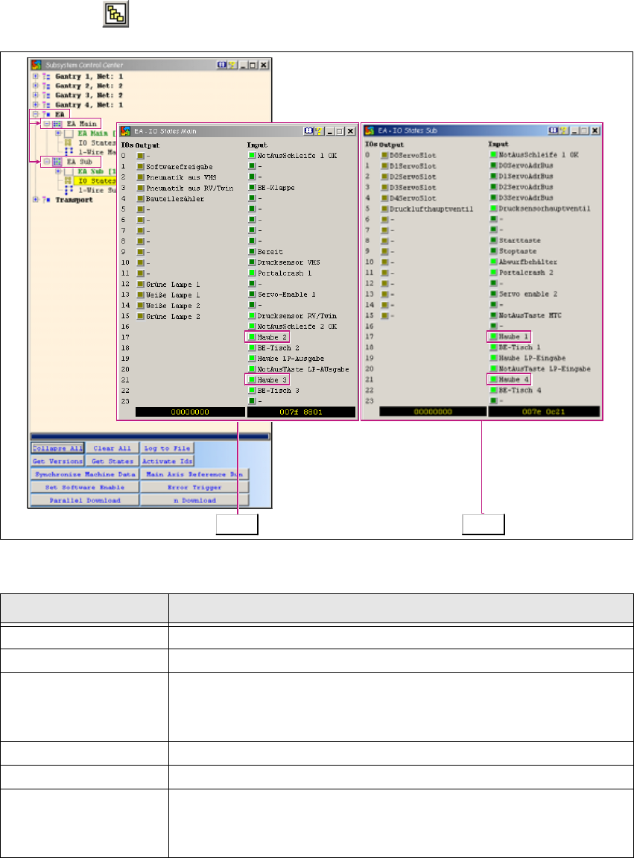Click the Haube 4 input in Sub window

tap(494, 379)
